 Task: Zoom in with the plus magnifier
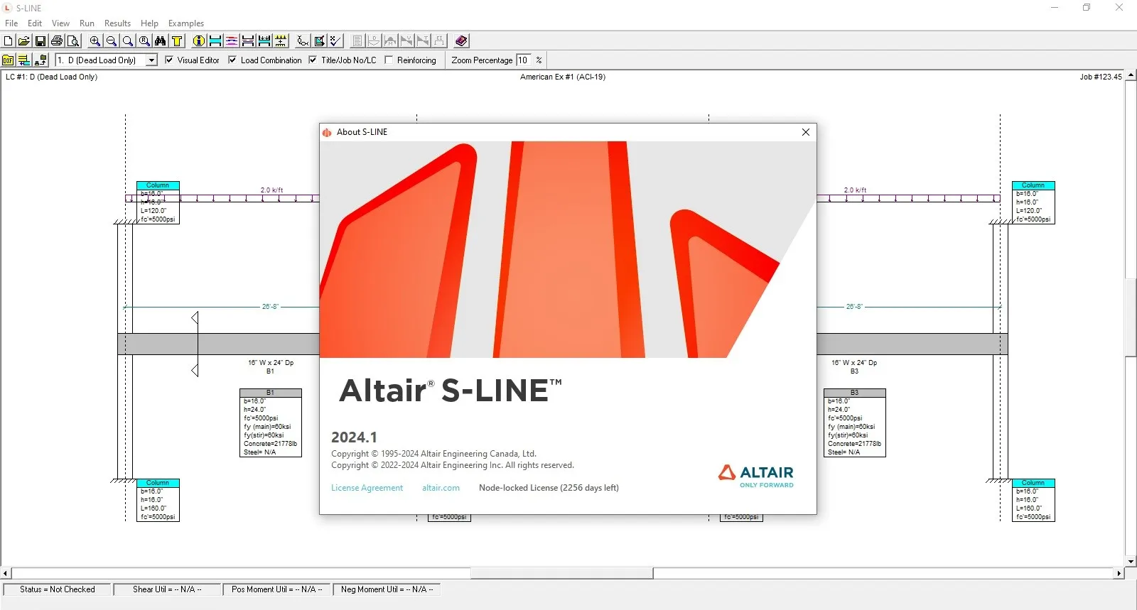95,41
